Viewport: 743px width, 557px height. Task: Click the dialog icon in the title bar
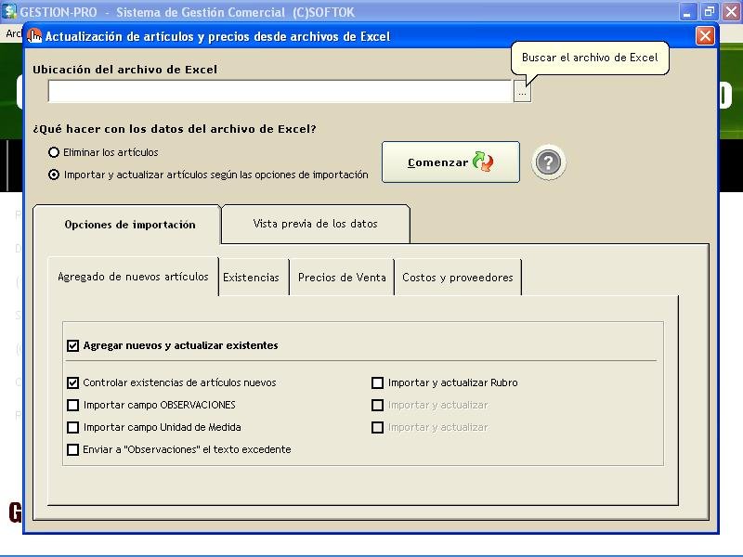(35, 36)
